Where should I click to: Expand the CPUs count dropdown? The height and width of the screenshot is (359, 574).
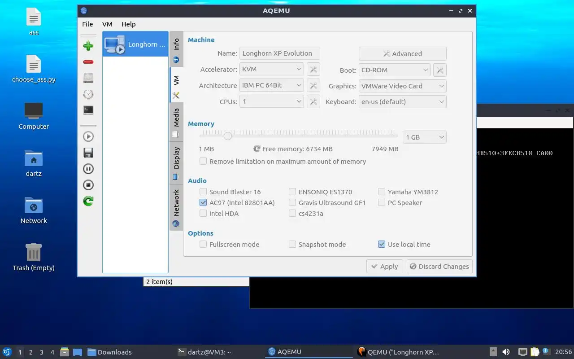(x=272, y=101)
